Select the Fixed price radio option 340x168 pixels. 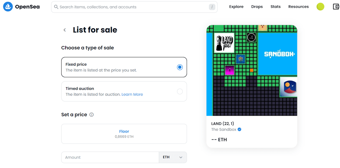180,67
